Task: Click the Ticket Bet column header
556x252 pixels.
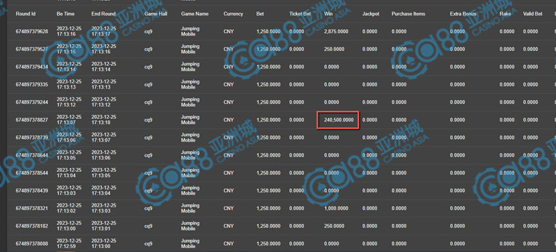Action: (300, 14)
